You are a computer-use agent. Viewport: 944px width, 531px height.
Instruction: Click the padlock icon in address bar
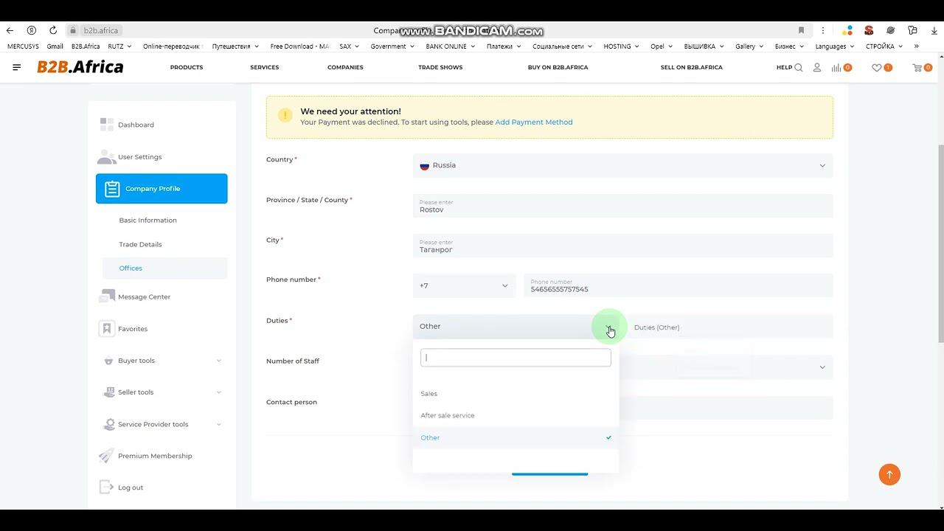click(73, 30)
